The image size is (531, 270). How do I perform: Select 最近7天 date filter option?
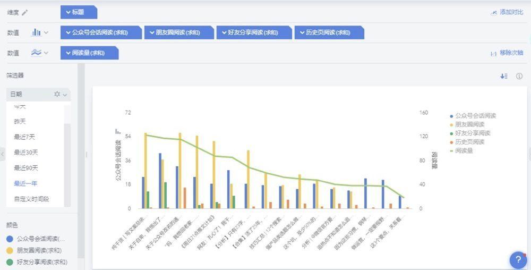(24, 137)
